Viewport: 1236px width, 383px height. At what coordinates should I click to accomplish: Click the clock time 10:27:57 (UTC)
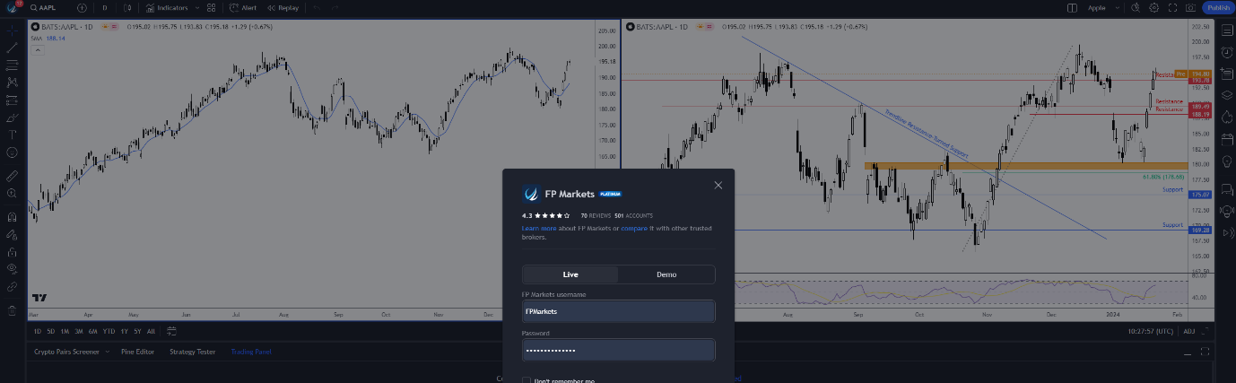click(1150, 331)
